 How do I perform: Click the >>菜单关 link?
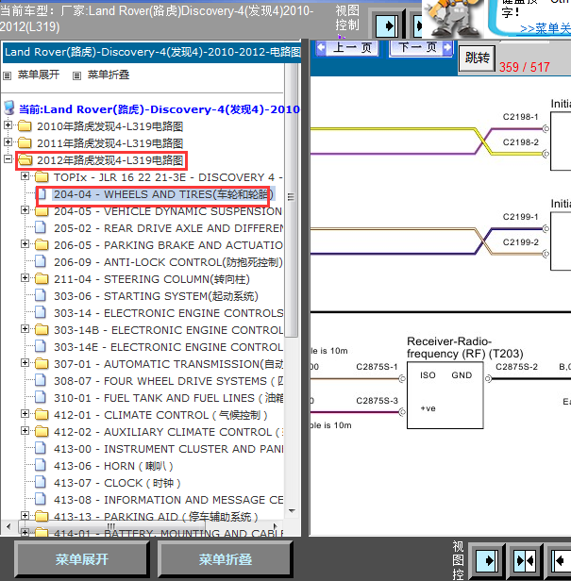(x=546, y=29)
